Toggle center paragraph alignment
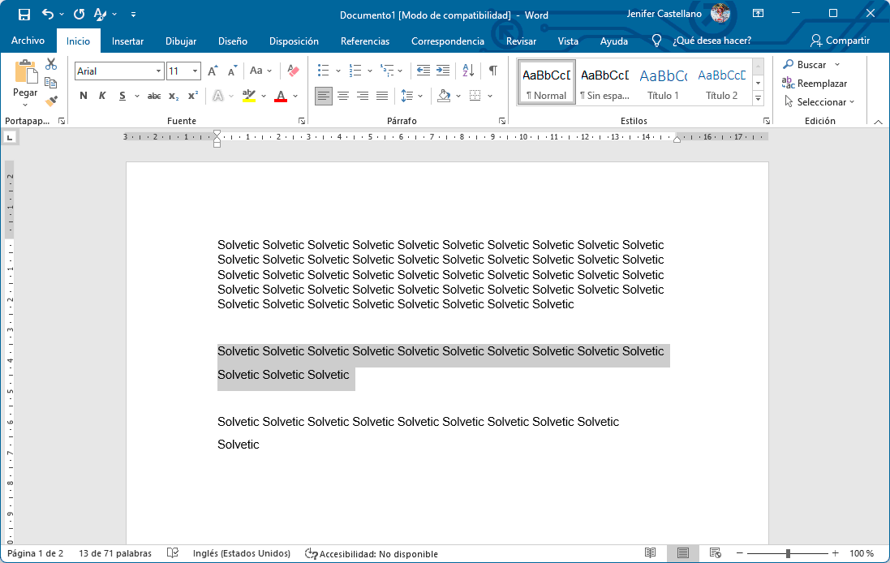The image size is (890, 563). click(343, 96)
